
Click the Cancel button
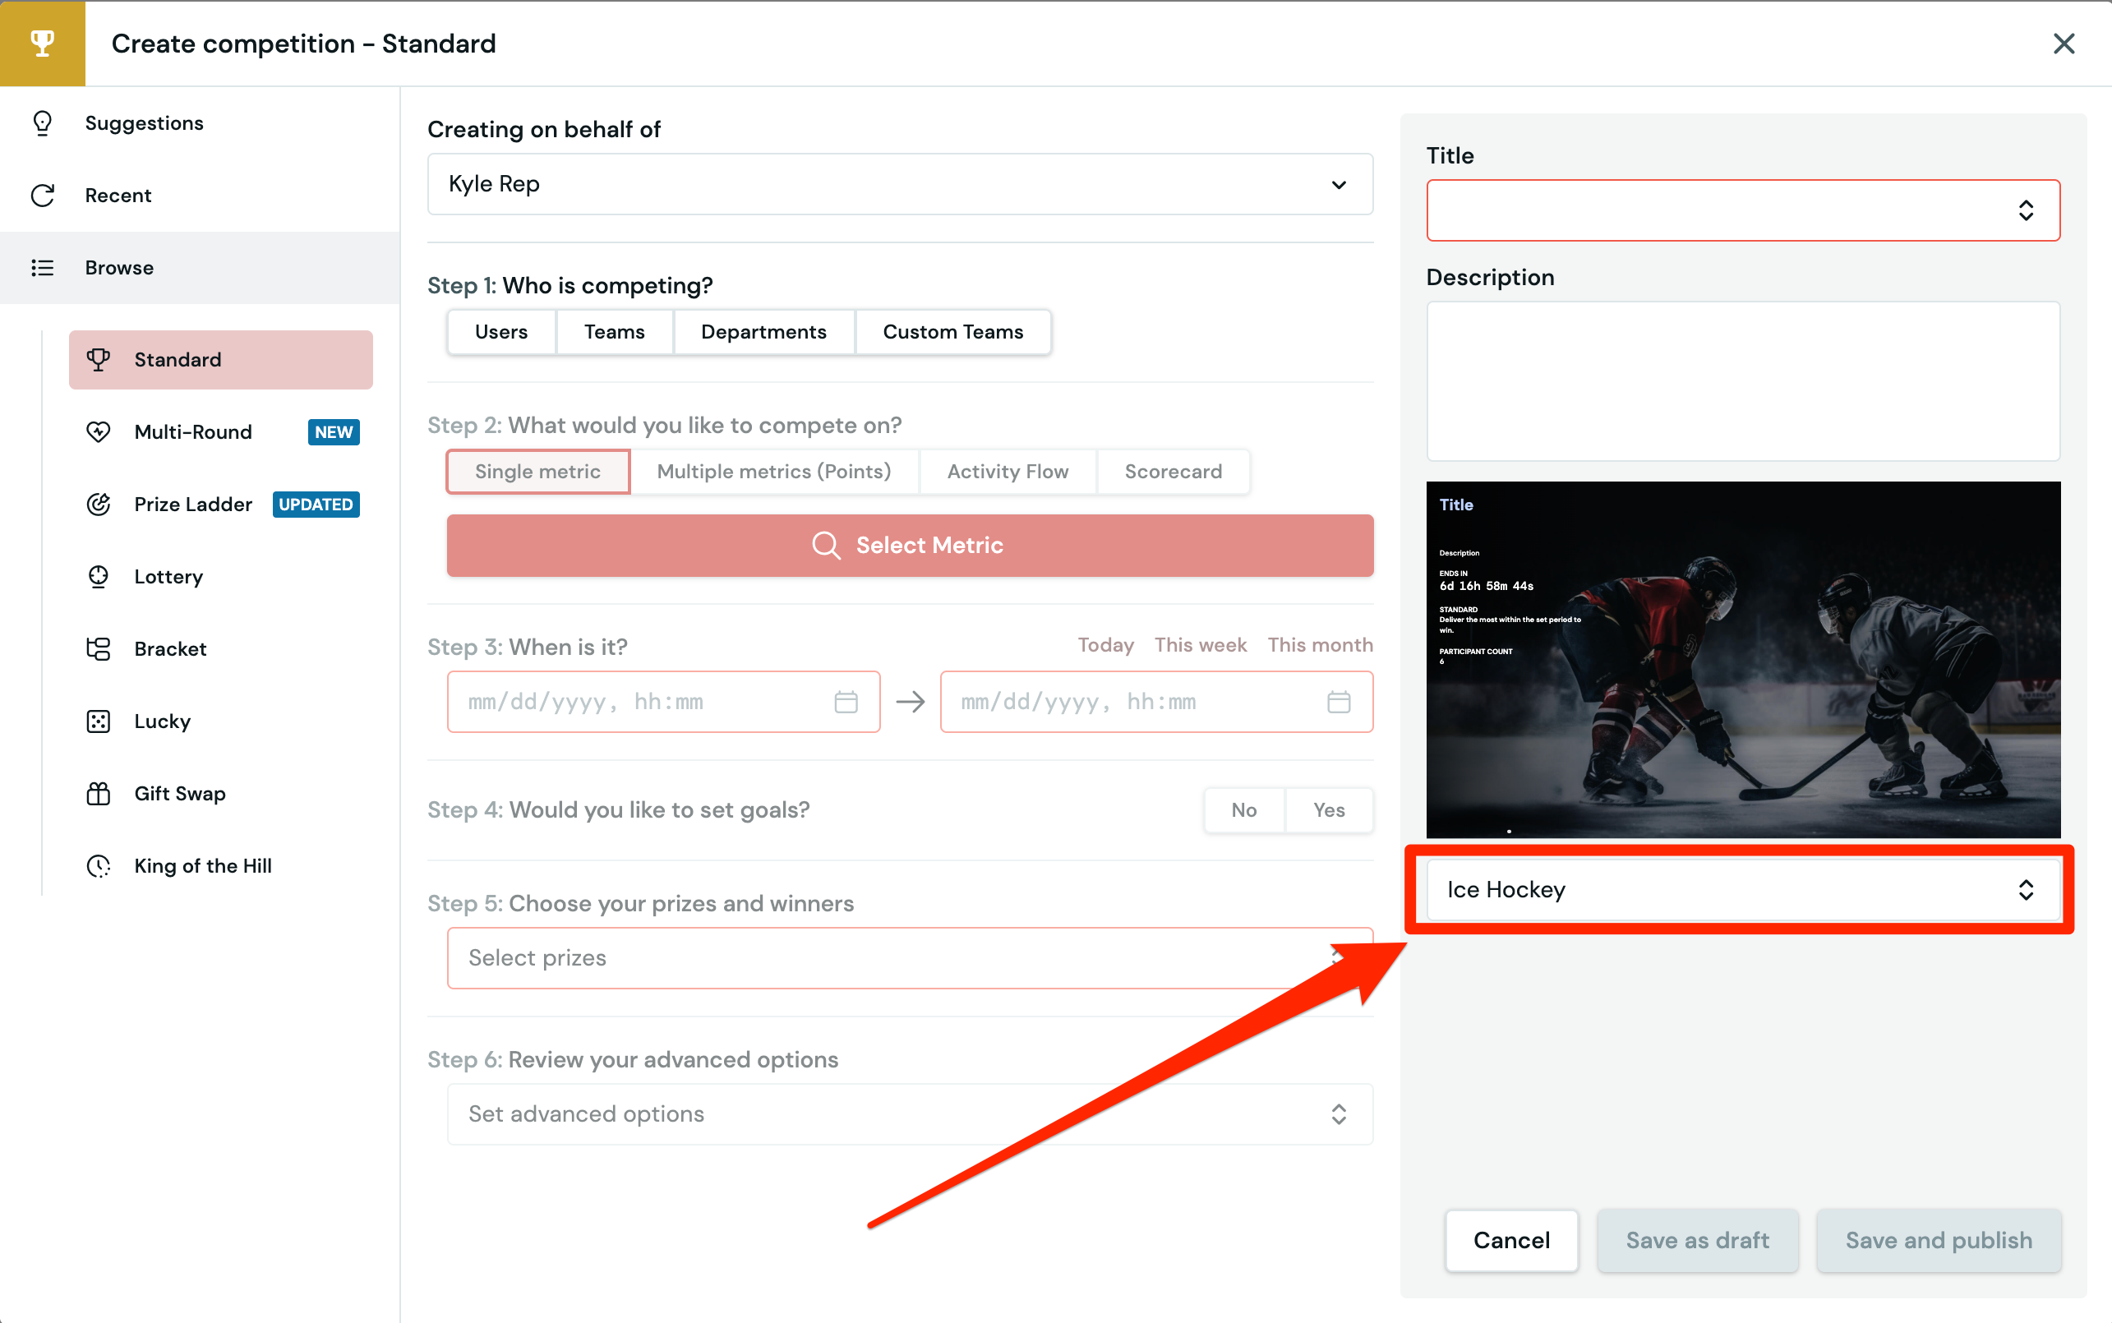(1511, 1240)
